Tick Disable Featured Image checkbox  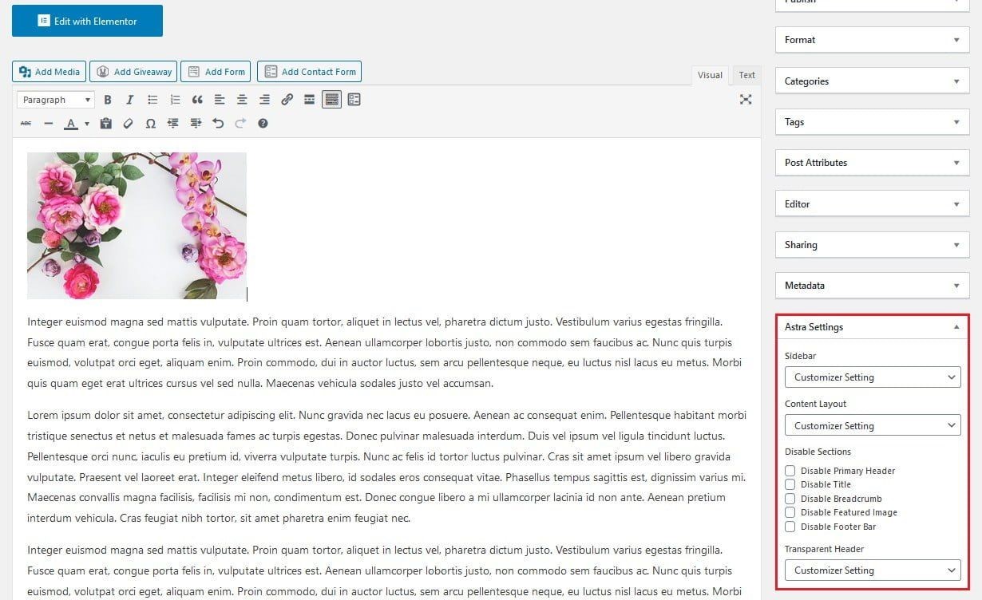[x=790, y=512]
